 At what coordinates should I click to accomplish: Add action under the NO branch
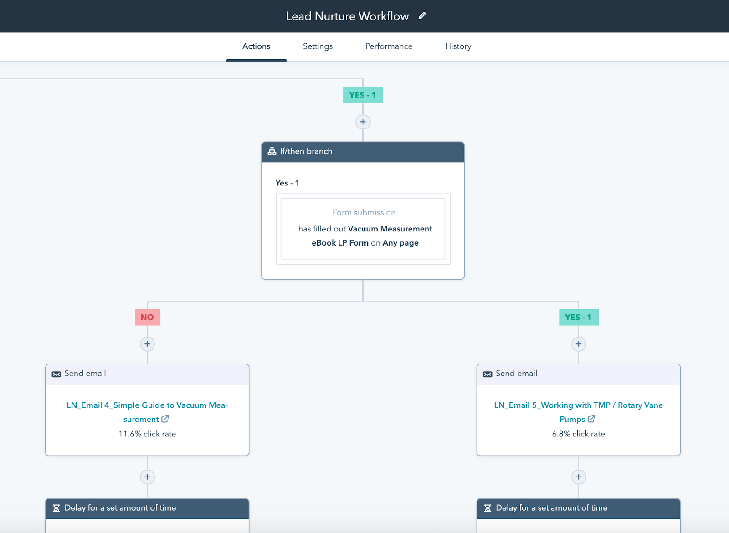pyautogui.click(x=147, y=344)
